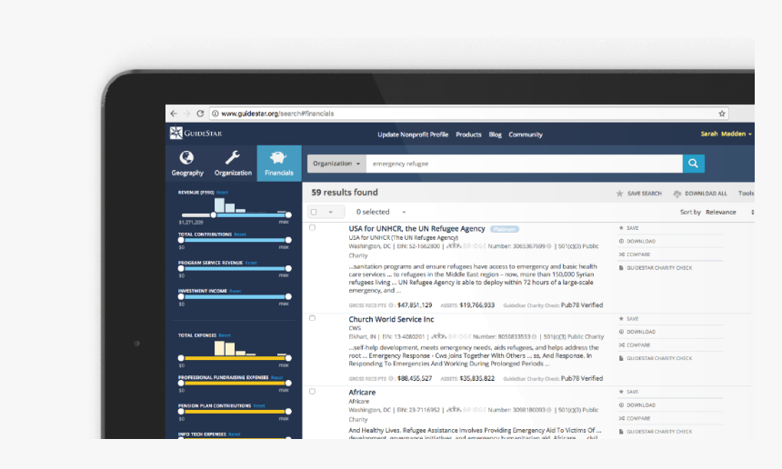Image resolution: width=782 pixels, height=469 pixels.
Task: Compare the Church World Service Inc result
Action: tap(635, 344)
